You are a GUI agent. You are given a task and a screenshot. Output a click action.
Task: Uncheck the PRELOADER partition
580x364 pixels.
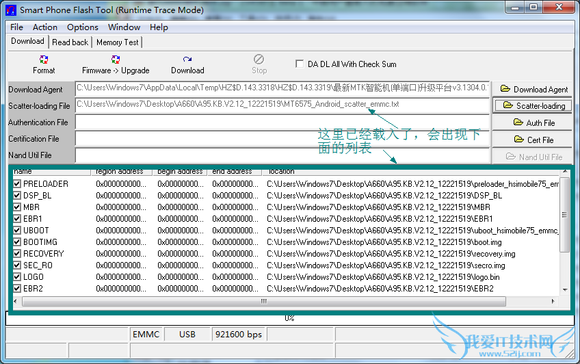tap(18, 184)
